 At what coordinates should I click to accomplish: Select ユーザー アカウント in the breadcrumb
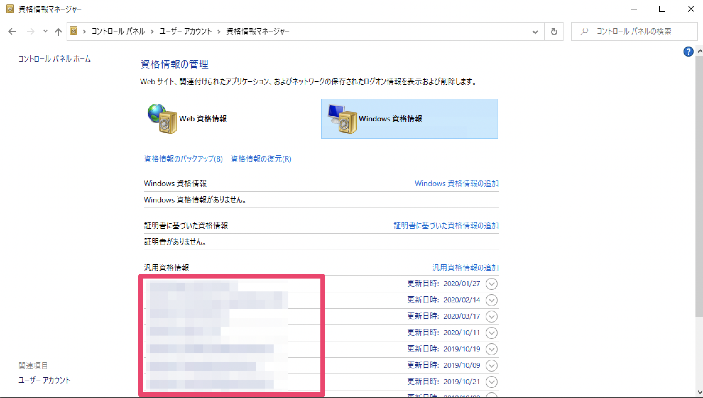186,31
